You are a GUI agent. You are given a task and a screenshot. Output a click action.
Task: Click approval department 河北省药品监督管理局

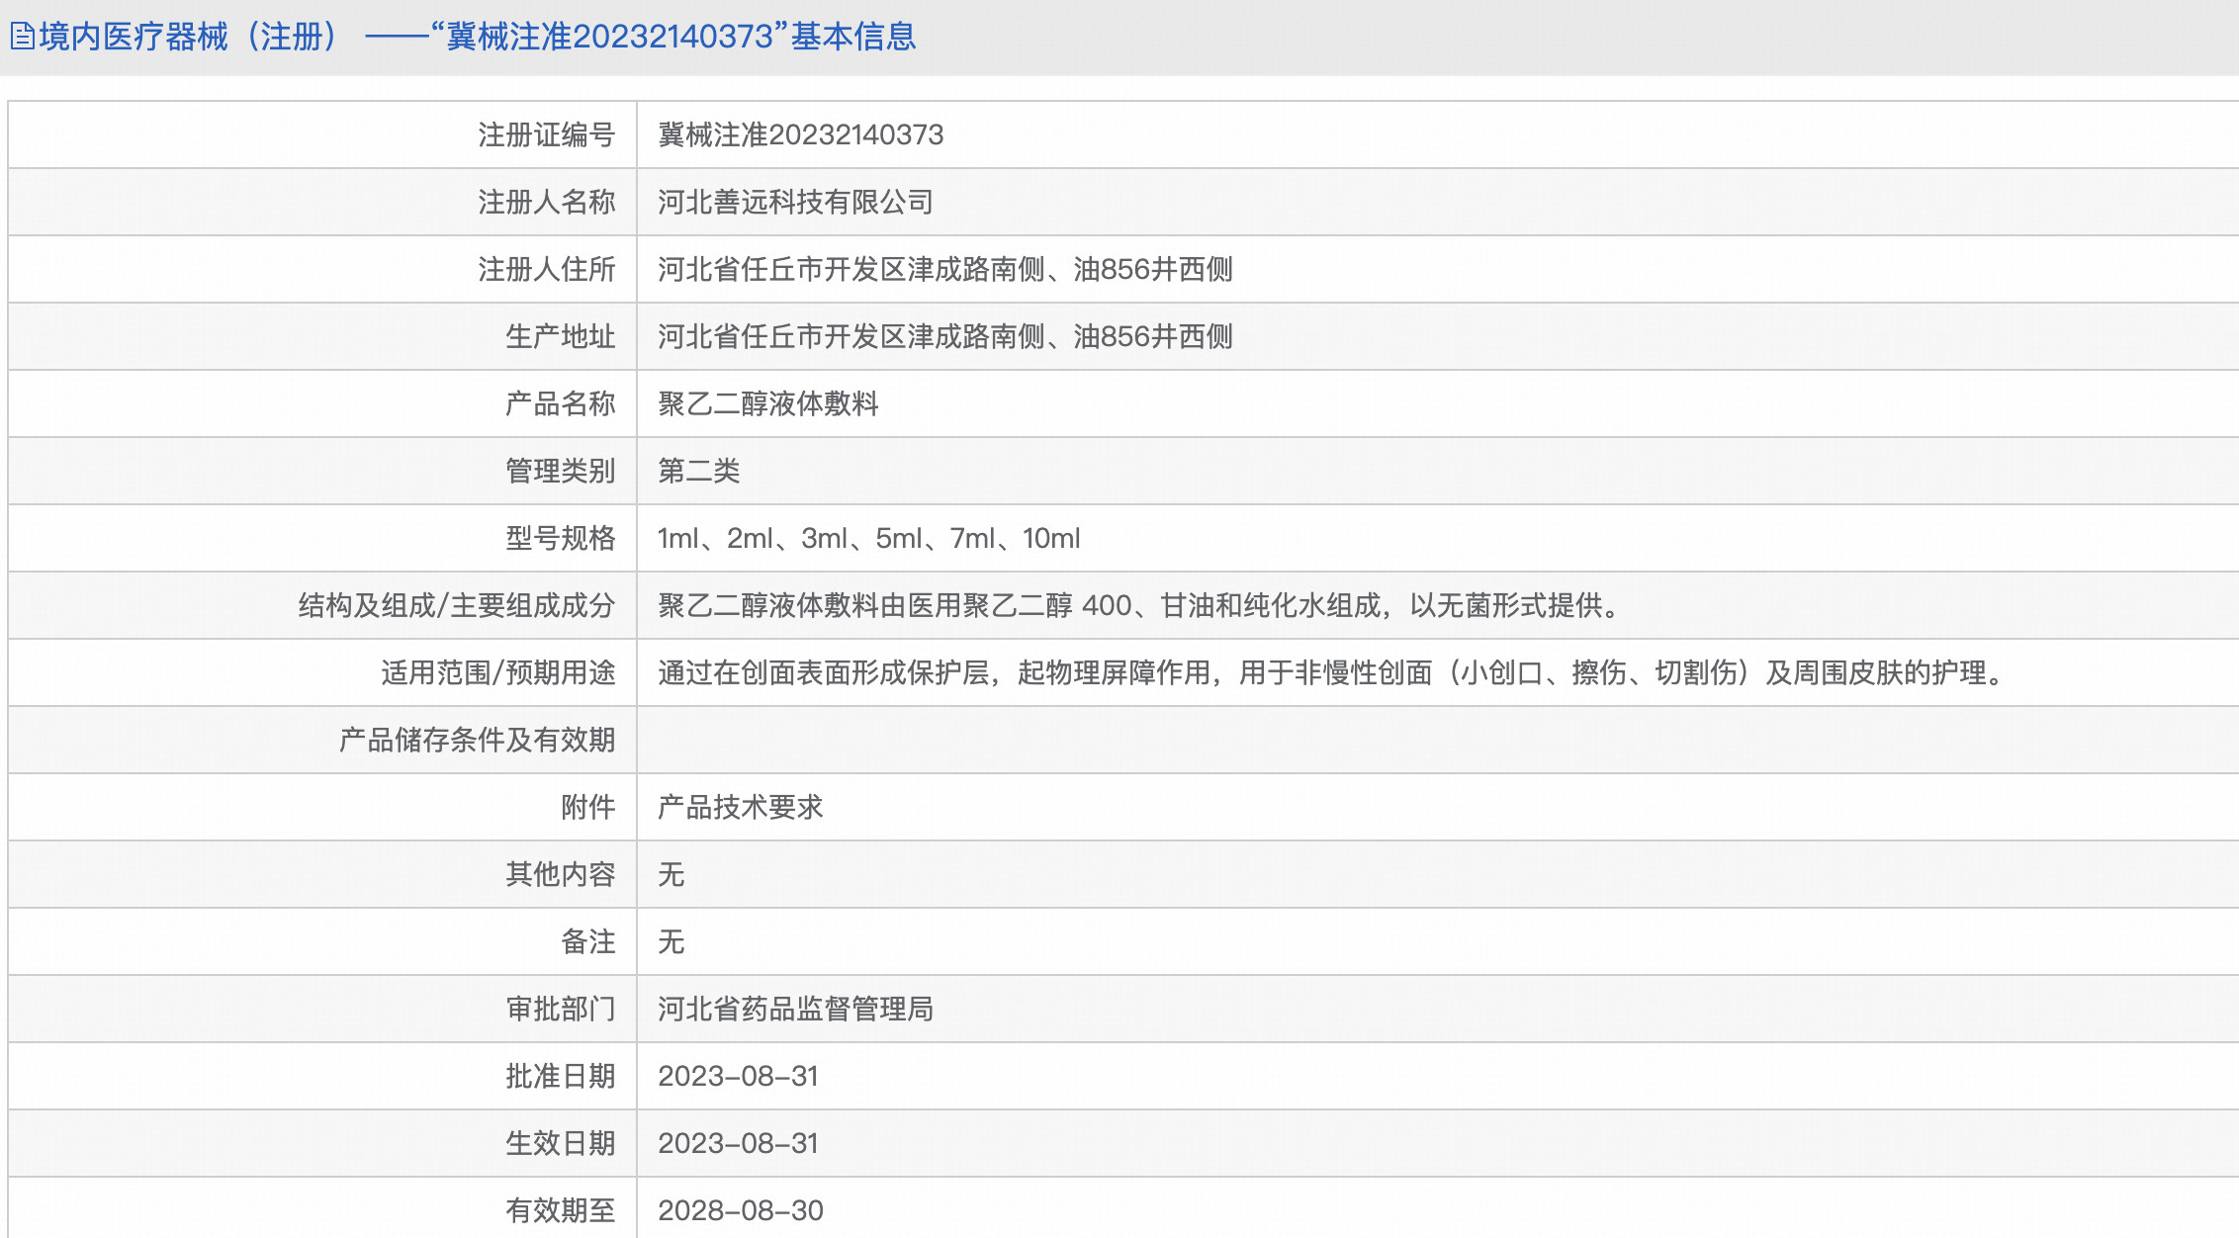coord(796,1010)
